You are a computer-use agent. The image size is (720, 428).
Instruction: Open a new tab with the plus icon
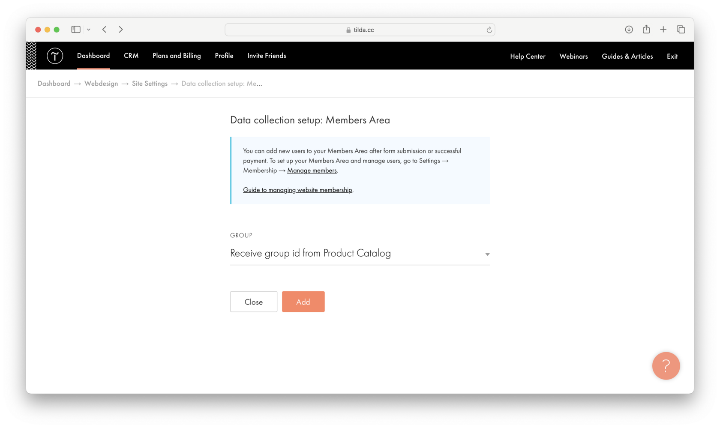tap(663, 30)
